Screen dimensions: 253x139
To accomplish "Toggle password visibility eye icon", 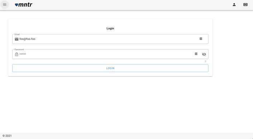I will pos(204,54).
